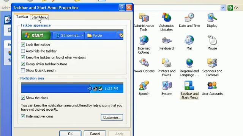Toggle the Lock the taskbar checkbox
This screenshot has width=243, height=136.
coord(23,45)
